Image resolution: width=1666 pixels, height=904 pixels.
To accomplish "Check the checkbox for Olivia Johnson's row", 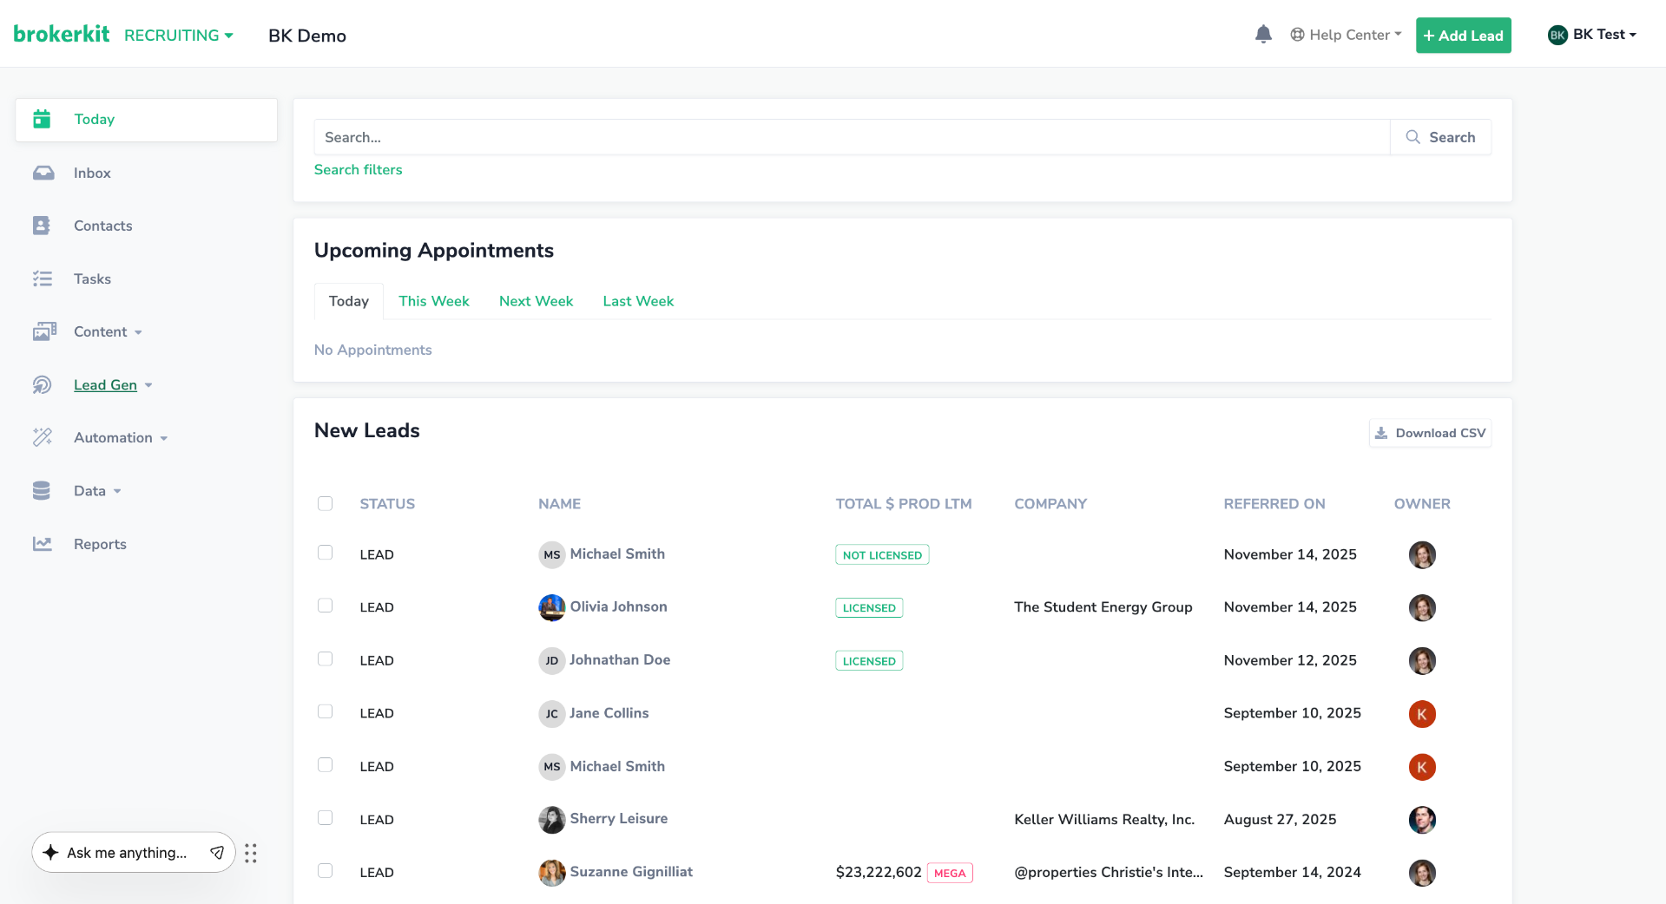I will coord(326,606).
